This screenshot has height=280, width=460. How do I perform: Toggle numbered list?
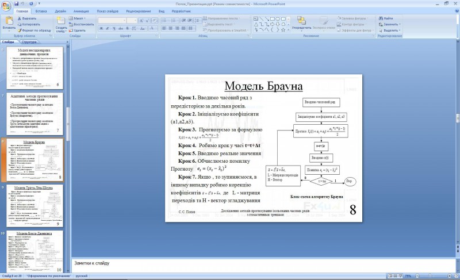[174, 21]
